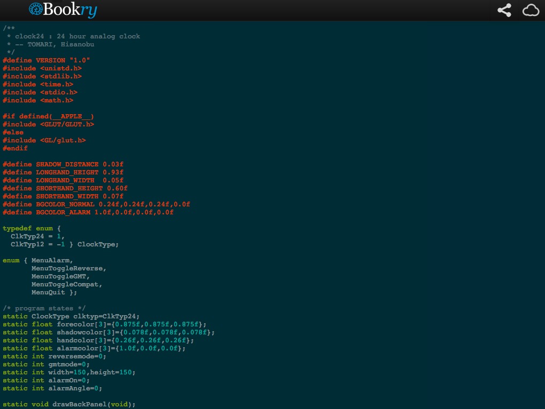Open the share icon
The image size is (545, 409).
(x=504, y=10)
